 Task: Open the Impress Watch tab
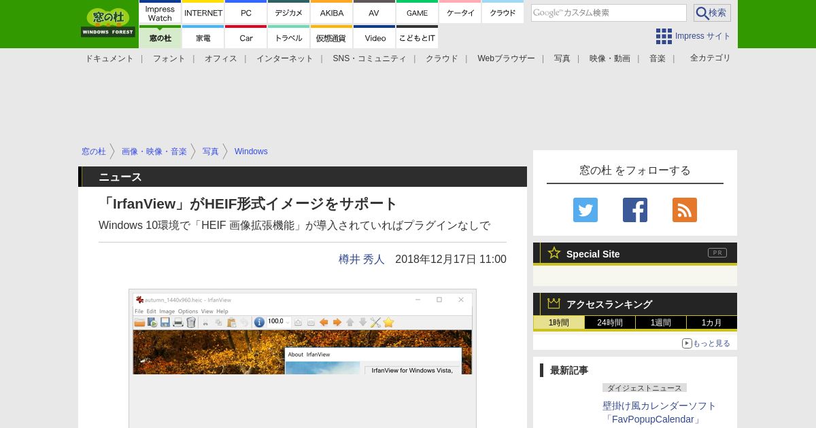pyautogui.click(x=160, y=13)
